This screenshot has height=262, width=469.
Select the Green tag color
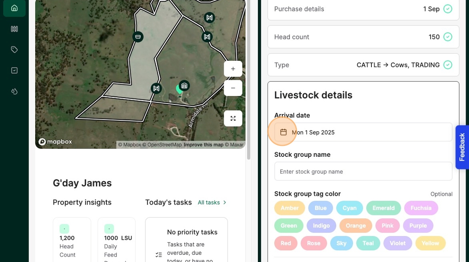(289, 226)
